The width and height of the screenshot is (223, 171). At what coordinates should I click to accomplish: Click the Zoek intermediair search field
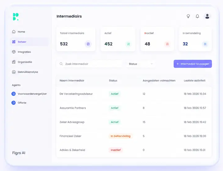90,64
